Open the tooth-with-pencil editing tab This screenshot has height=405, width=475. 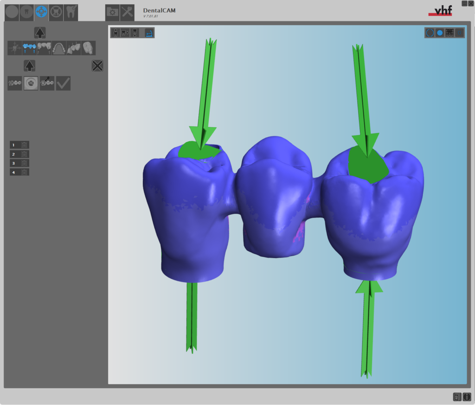pyautogui.click(x=71, y=12)
